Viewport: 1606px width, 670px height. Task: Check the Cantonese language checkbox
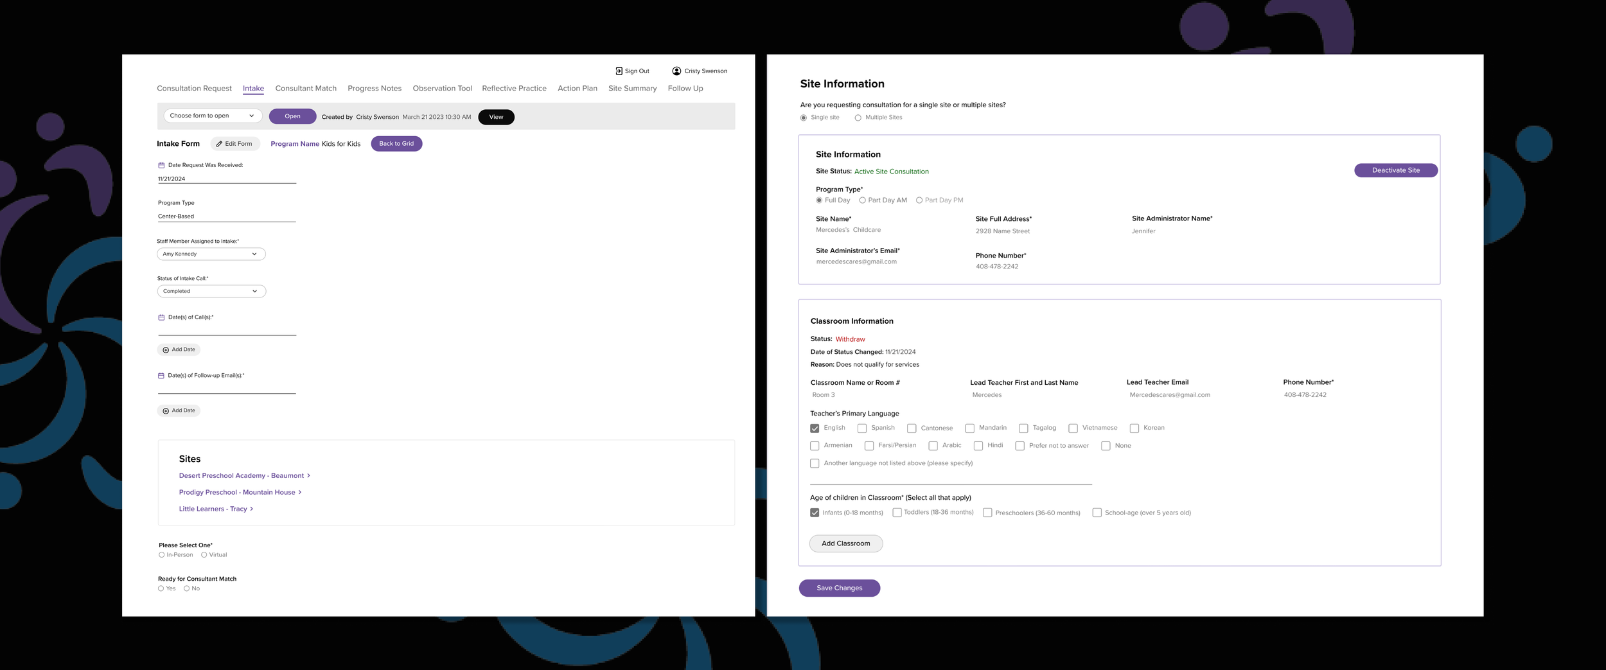point(912,428)
